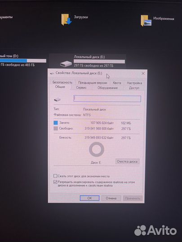Open the Изображения folder icon
The image size is (182, 242).
[x=146, y=21]
